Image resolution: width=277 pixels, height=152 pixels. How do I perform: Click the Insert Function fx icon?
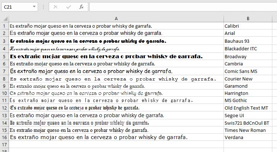pos(81,7)
